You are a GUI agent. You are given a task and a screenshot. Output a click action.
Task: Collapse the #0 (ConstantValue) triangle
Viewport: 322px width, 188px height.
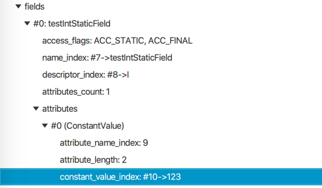(x=45, y=125)
